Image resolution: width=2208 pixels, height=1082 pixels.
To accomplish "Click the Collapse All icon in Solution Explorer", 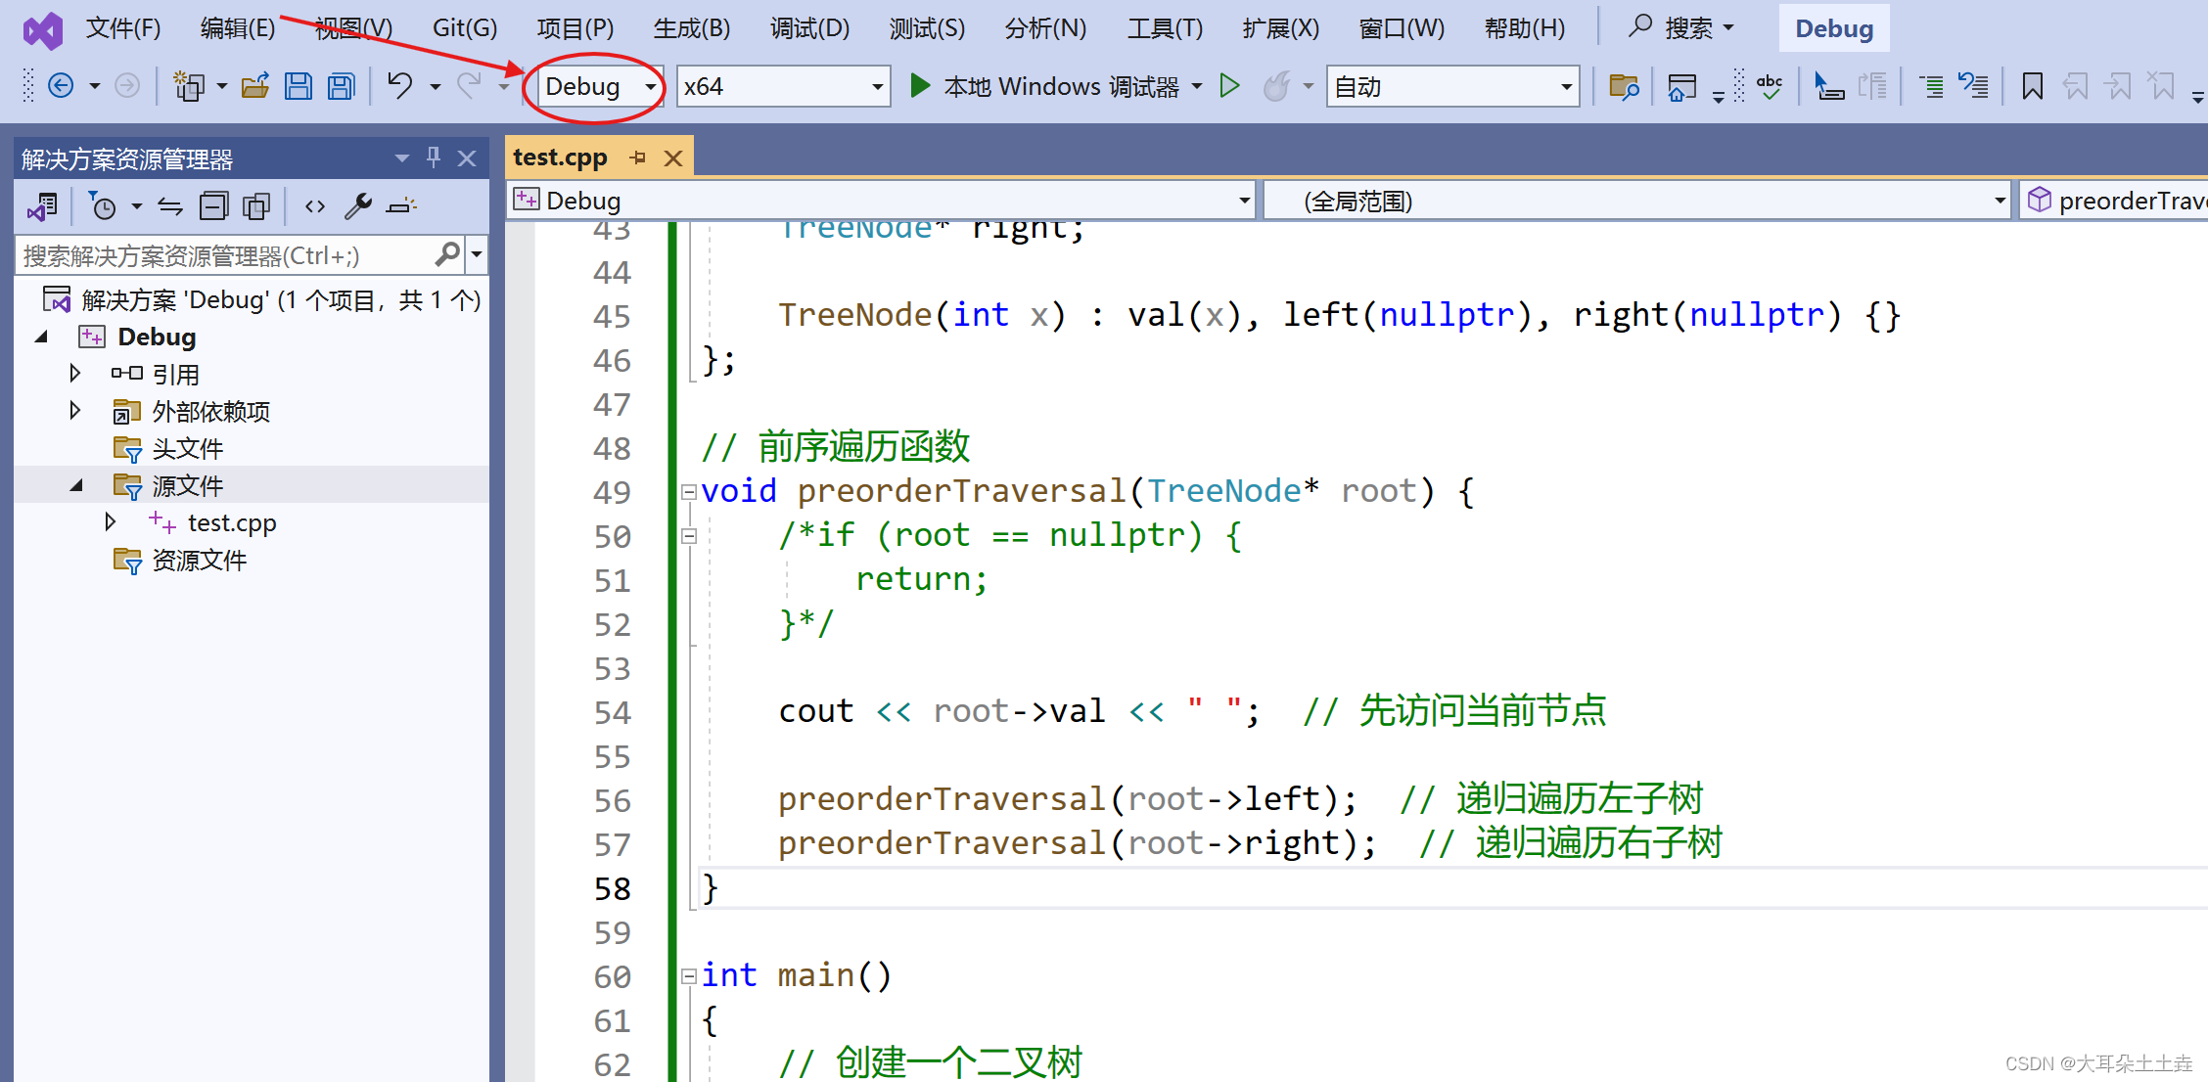I will (x=213, y=206).
